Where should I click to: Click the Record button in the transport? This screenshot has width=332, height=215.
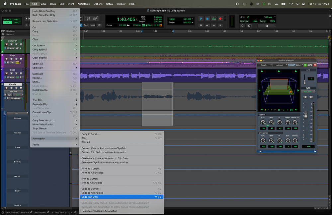tap(220, 19)
